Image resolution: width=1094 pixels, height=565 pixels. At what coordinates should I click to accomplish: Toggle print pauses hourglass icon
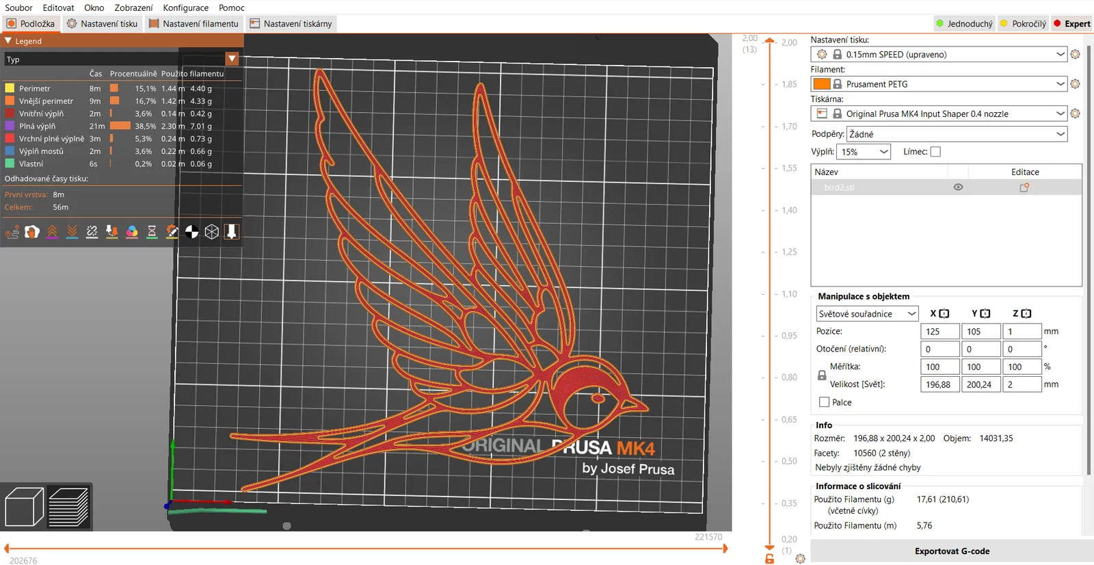tap(152, 232)
